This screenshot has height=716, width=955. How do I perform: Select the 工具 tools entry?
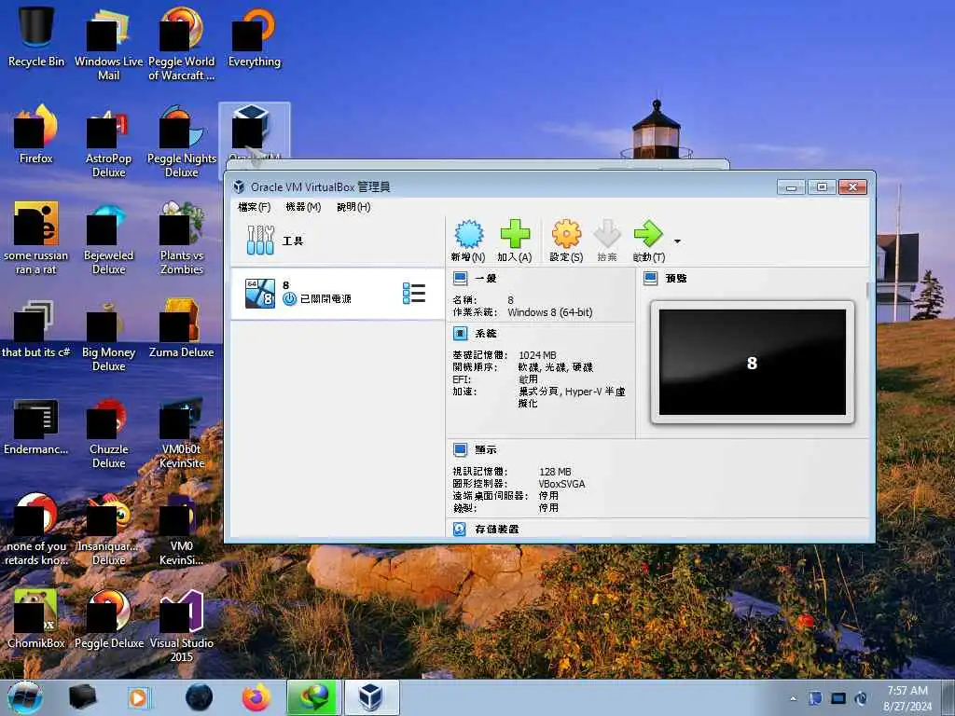(338, 241)
